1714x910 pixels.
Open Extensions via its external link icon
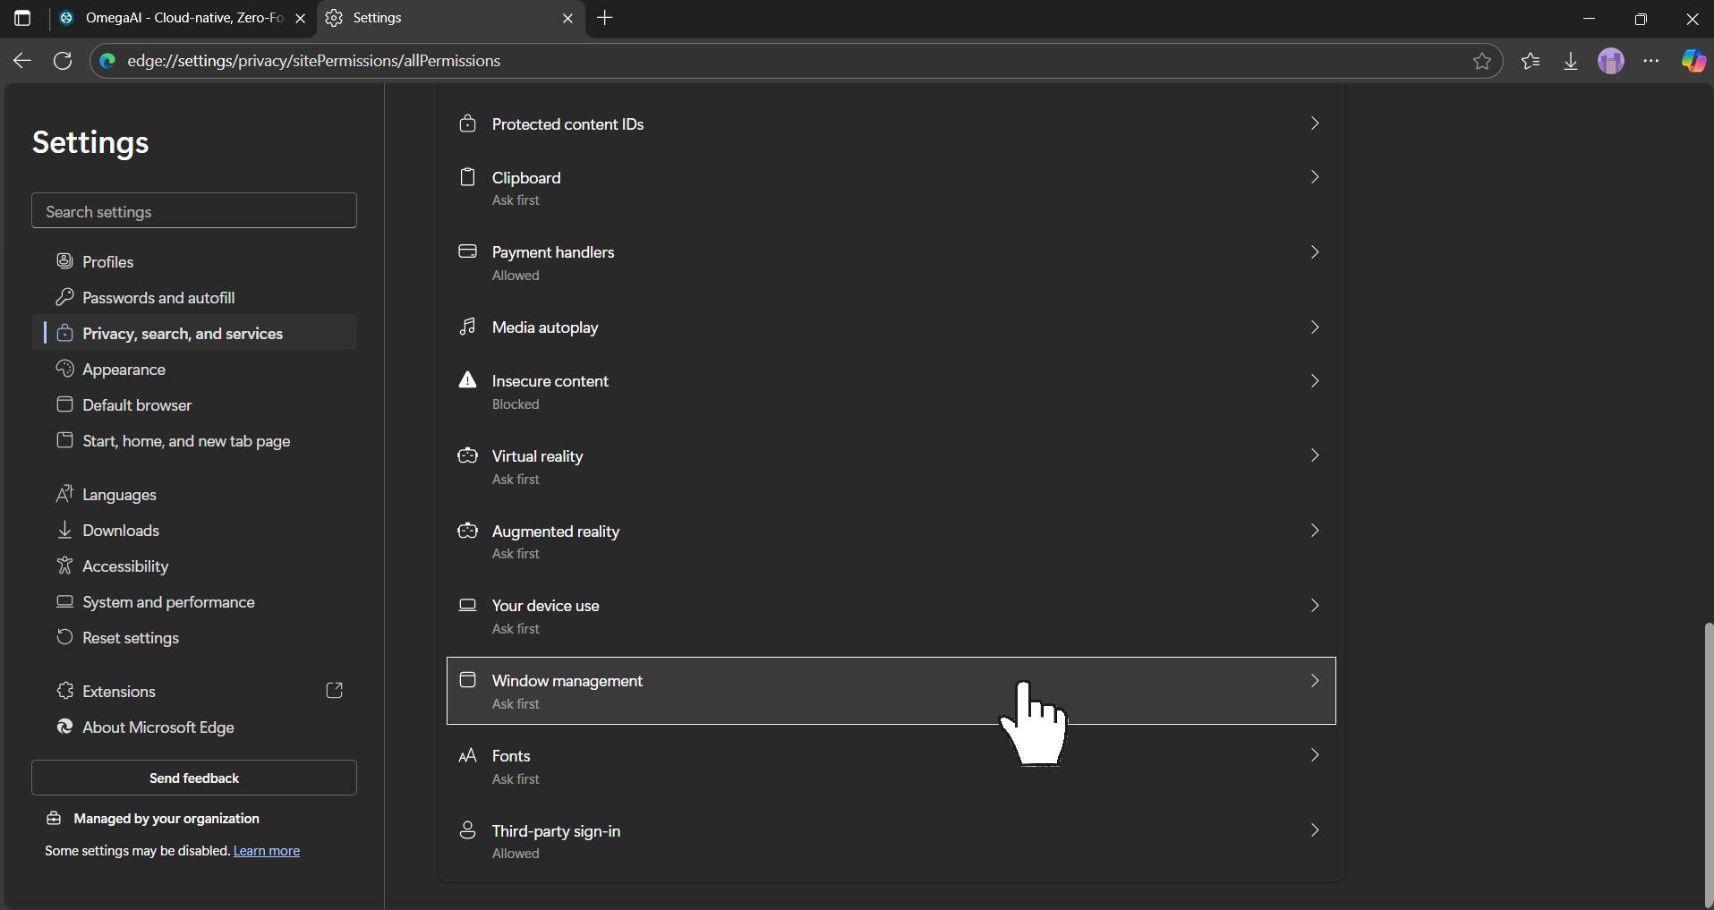334,691
